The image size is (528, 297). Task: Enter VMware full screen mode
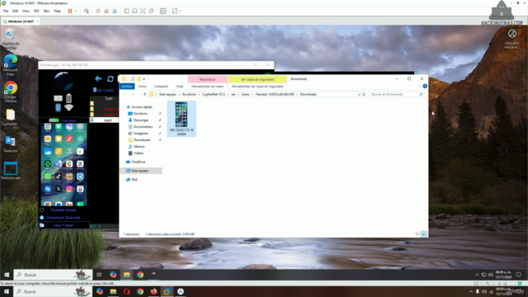coord(143,11)
